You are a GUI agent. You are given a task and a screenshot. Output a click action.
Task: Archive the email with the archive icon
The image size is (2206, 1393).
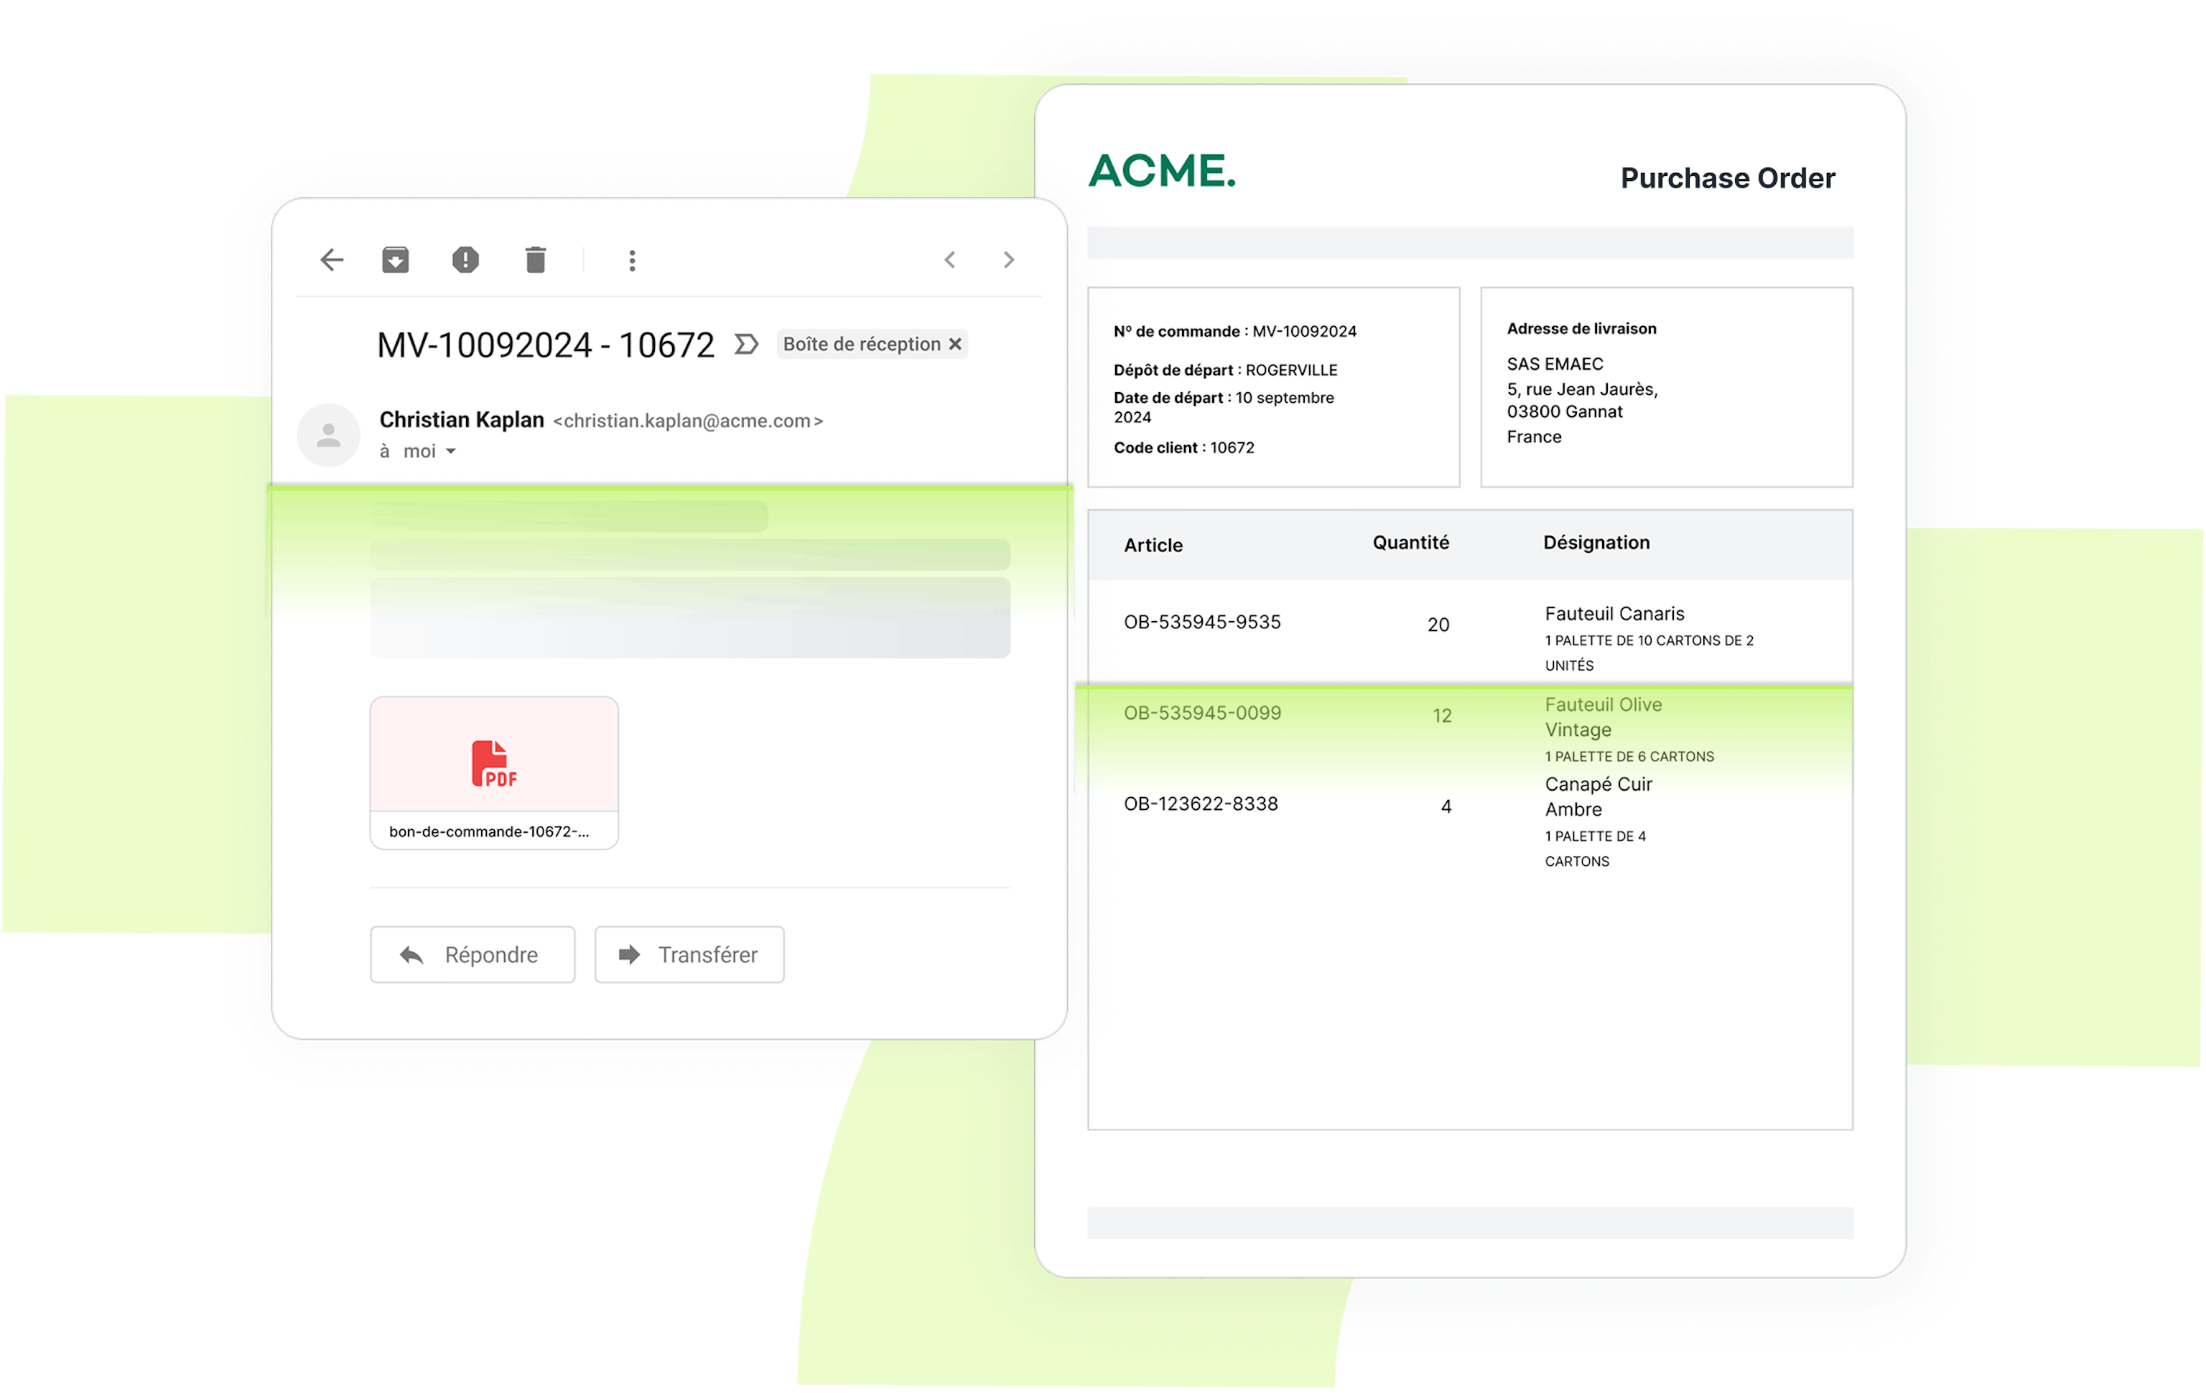[x=396, y=260]
